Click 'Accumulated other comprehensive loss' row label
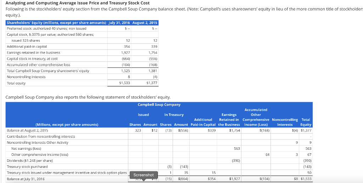The height and width of the screenshot is (183, 363). pos(38,65)
